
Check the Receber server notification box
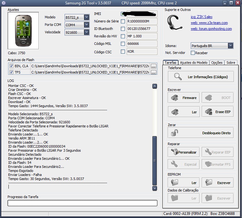point(193,53)
